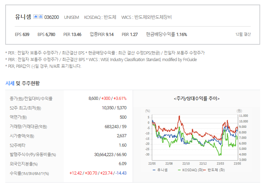
Task: Click the beta value 1.60
Action: (123, 145)
